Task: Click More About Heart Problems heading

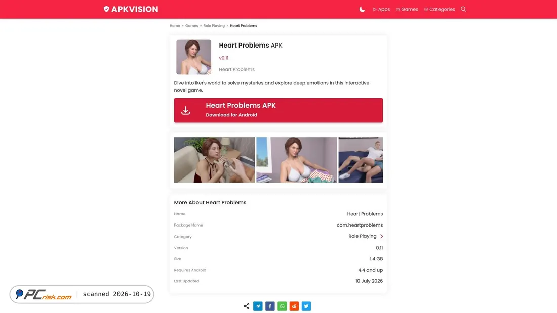Action: (210, 203)
